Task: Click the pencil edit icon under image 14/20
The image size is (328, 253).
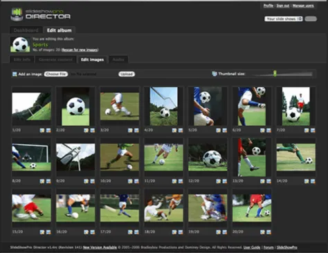Action: (x=307, y=181)
